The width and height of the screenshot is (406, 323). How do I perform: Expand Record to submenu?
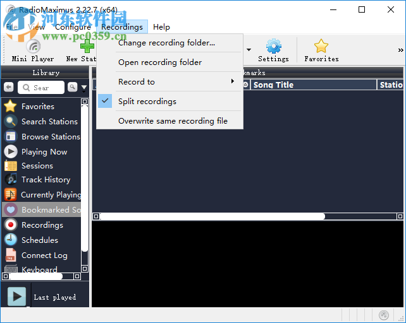click(x=170, y=81)
